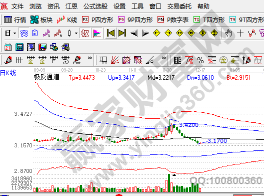
Task: Toggle the flag marker button
Action: (97, 33)
